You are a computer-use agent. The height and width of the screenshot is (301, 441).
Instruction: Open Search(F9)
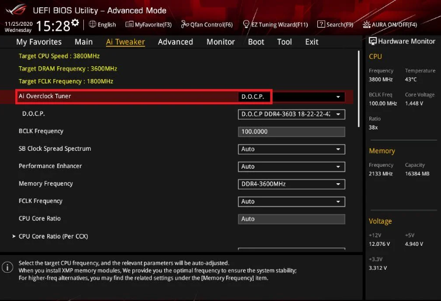pos(335,25)
